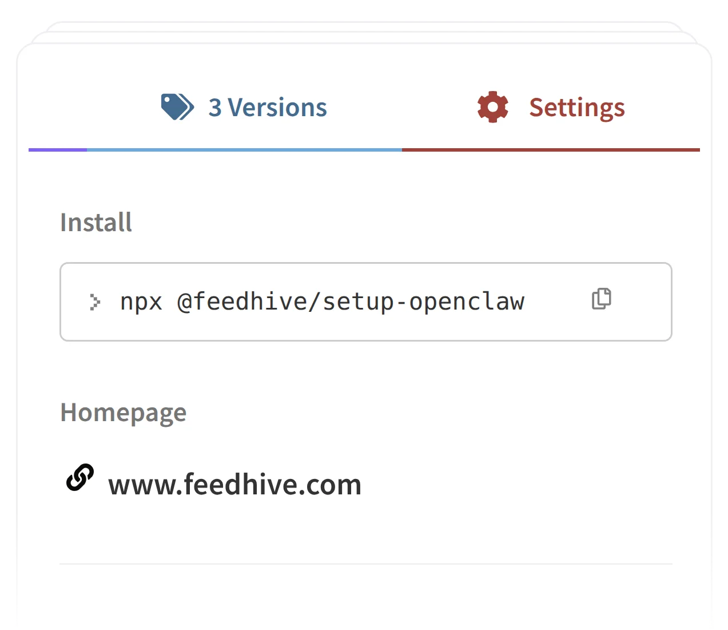
Task: Visit the www.feedhive.com homepage link
Action: pyautogui.click(x=234, y=484)
